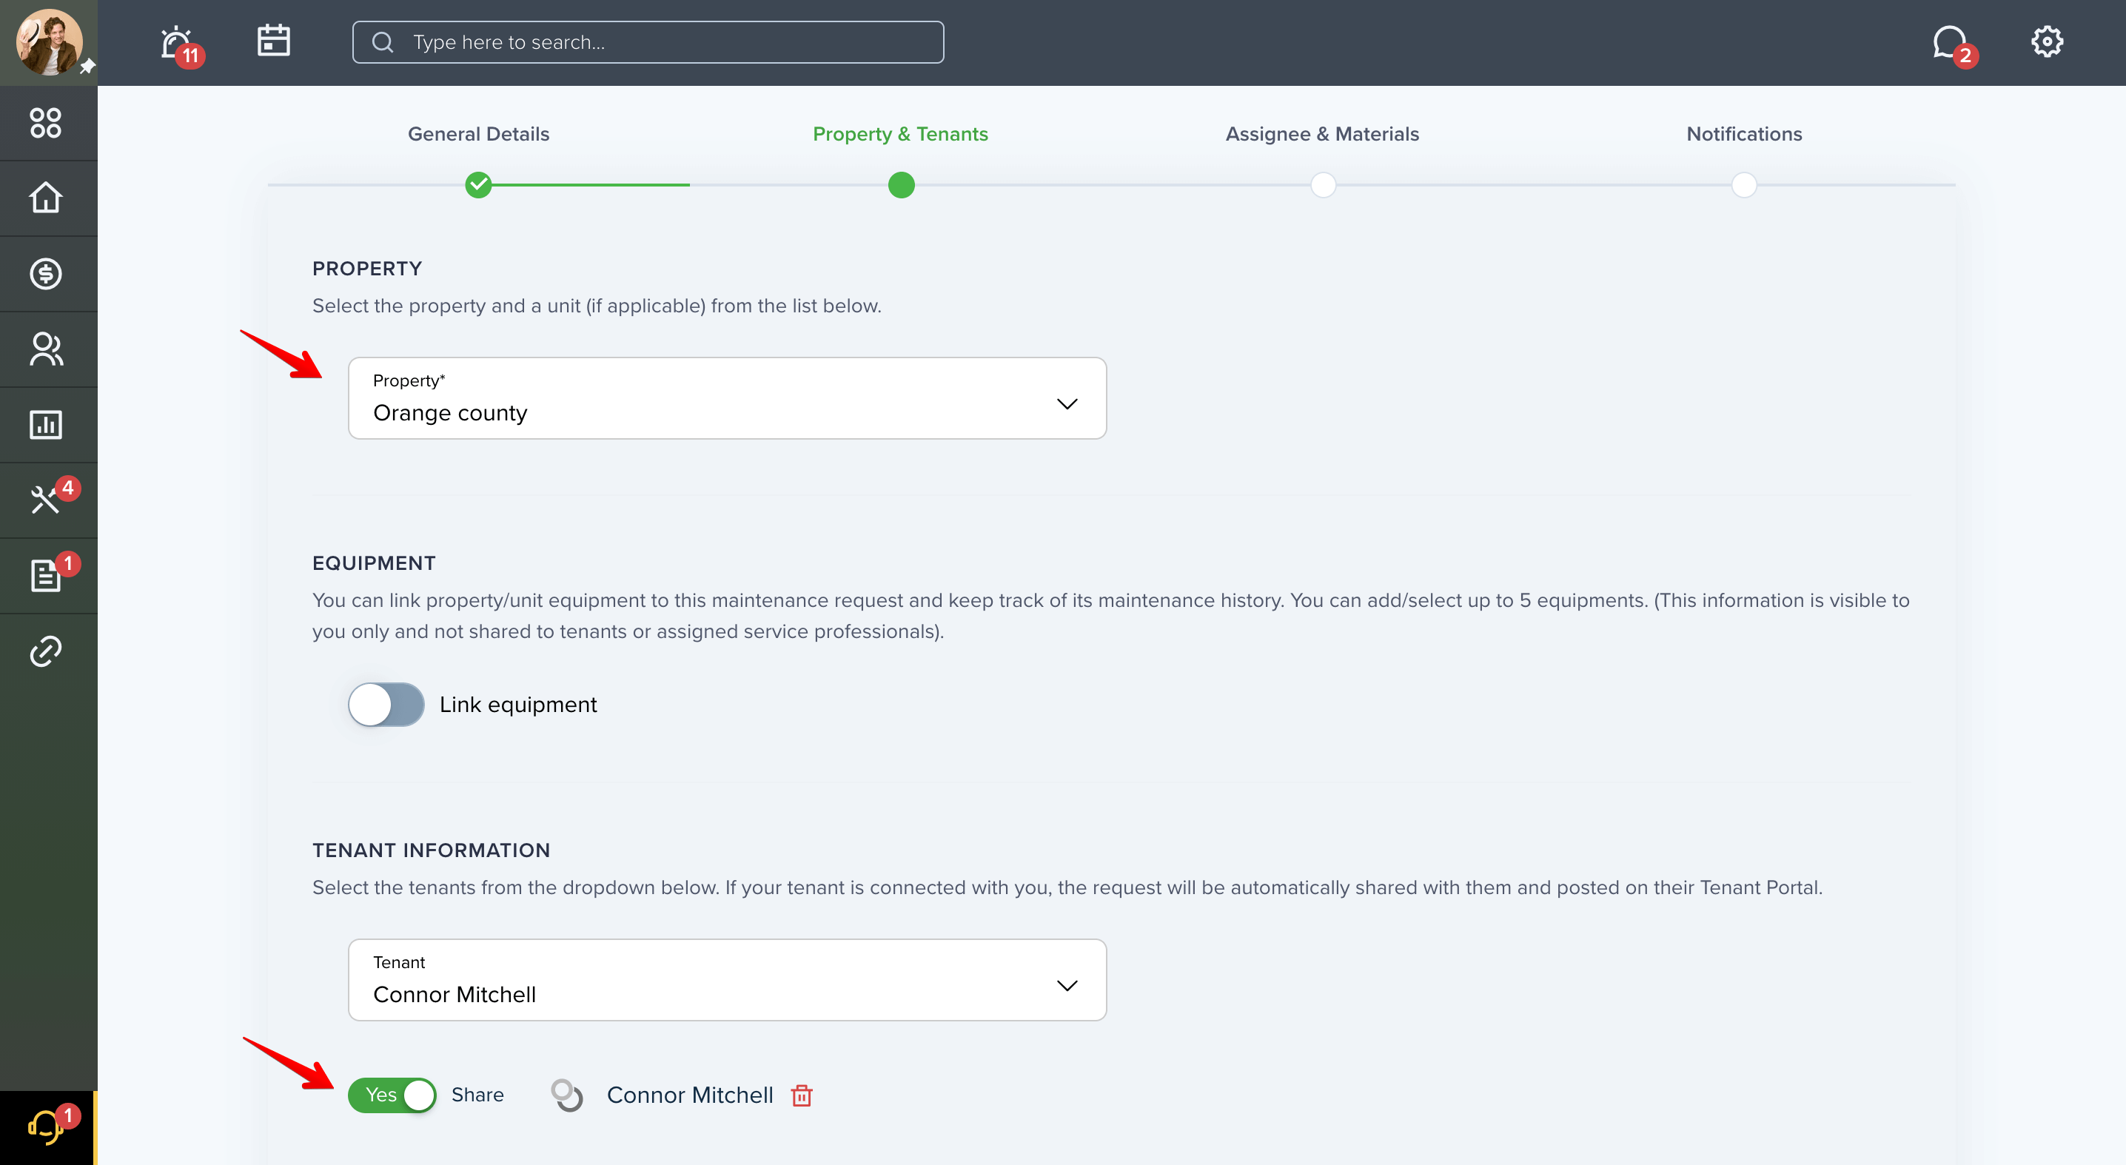Click the Connor Mitchell name below Tenant dropdown
Image resolution: width=2126 pixels, height=1165 pixels.
click(690, 1095)
